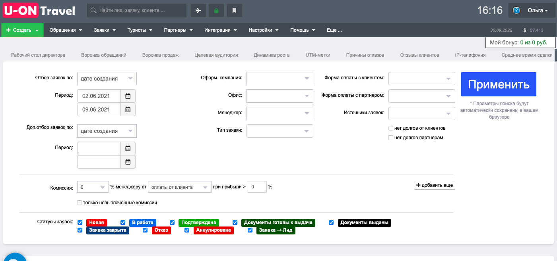Open Отбор заявок по dropdown
Image resolution: width=557 pixels, height=261 pixels.
tap(107, 79)
